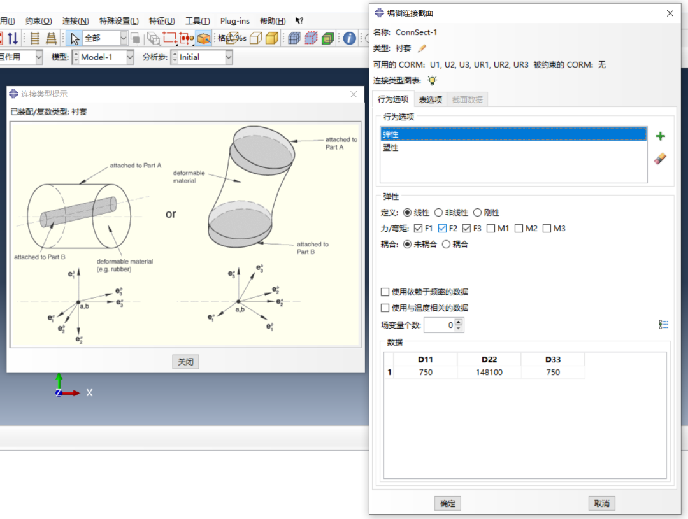Open the 工具(T) menu
The height and width of the screenshot is (519, 688).
[x=197, y=20]
